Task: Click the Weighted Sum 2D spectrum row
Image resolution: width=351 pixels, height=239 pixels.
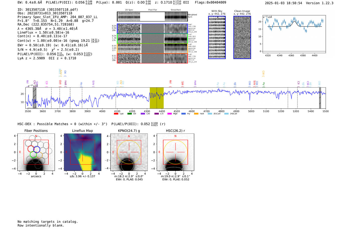Action: coord(152,17)
